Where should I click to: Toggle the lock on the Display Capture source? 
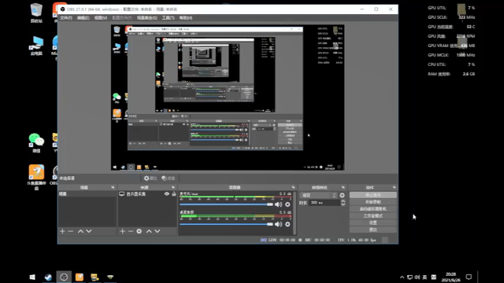pos(174,194)
